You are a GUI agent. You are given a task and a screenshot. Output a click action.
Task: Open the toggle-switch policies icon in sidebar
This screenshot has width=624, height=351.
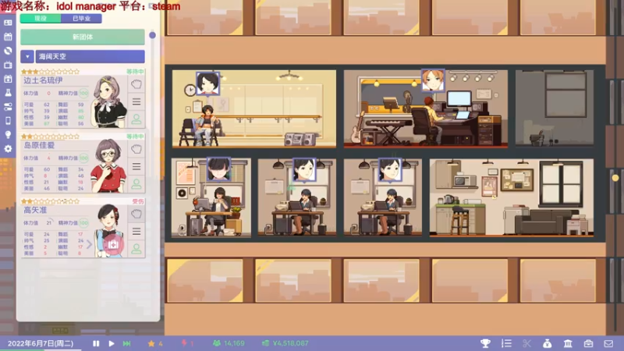pyautogui.click(x=8, y=107)
